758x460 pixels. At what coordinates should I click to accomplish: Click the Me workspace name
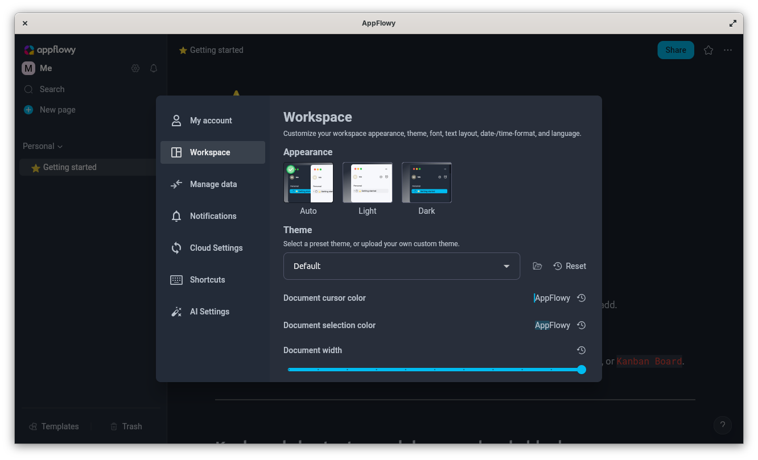click(x=46, y=68)
